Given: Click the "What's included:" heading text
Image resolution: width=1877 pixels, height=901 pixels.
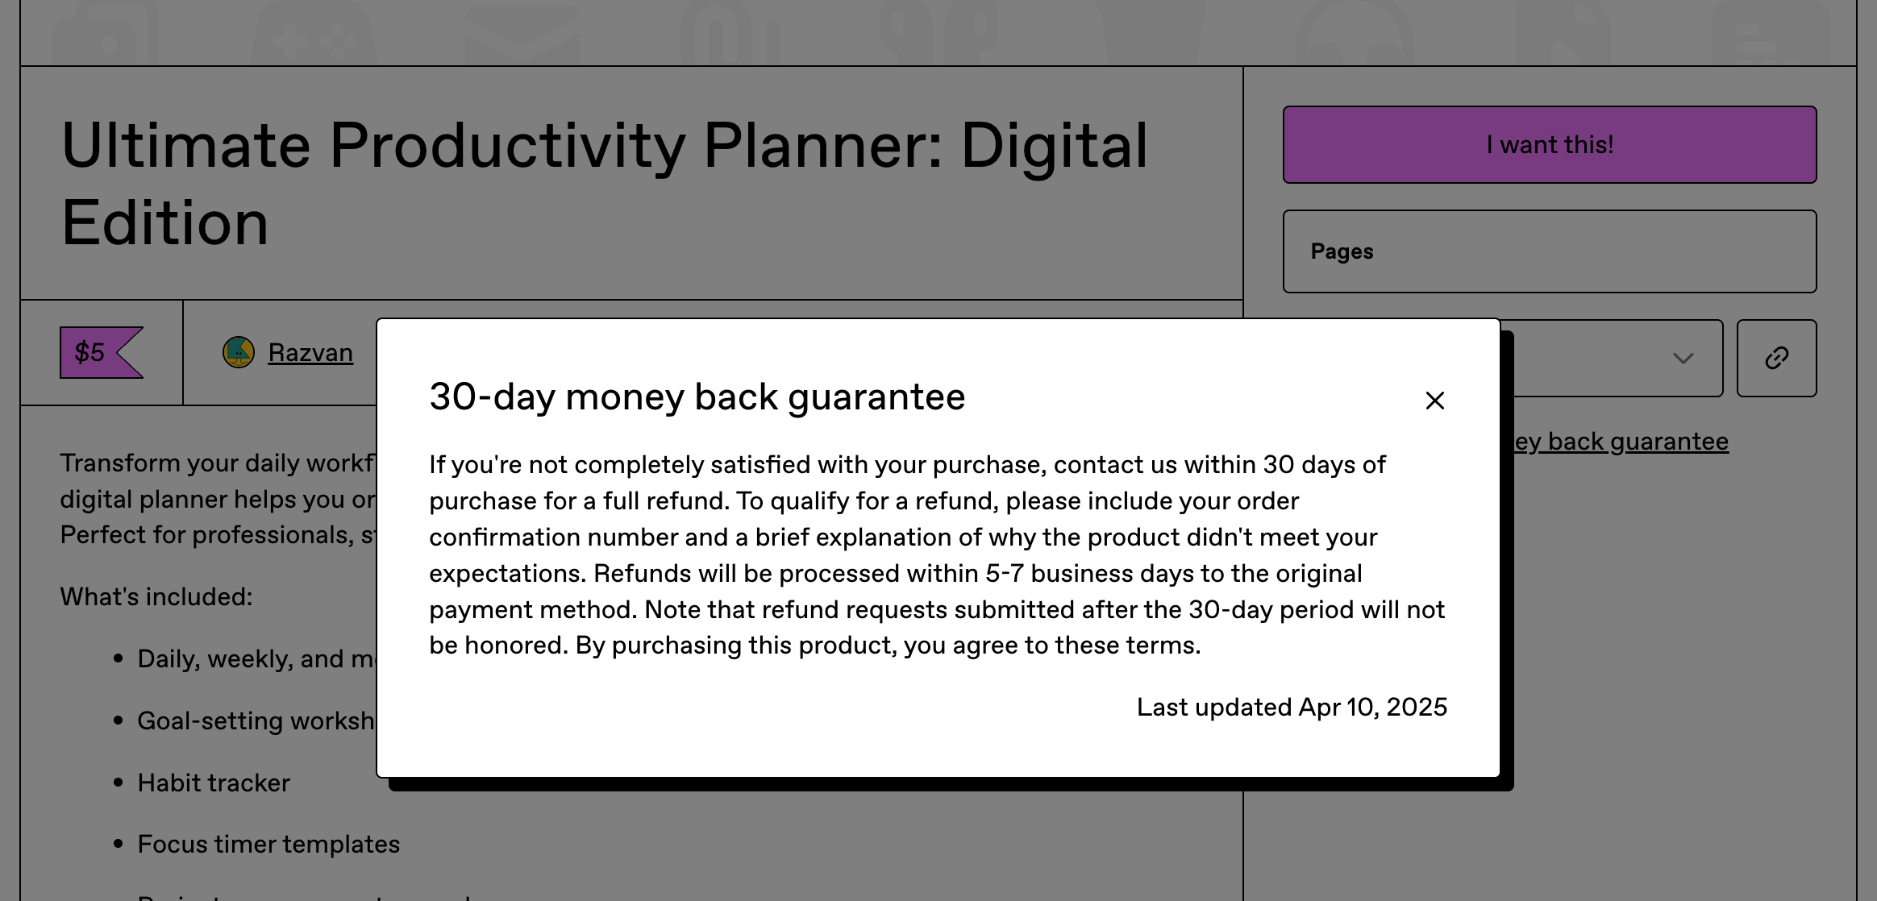Looking at the screenshot, I should pos(156,596).
